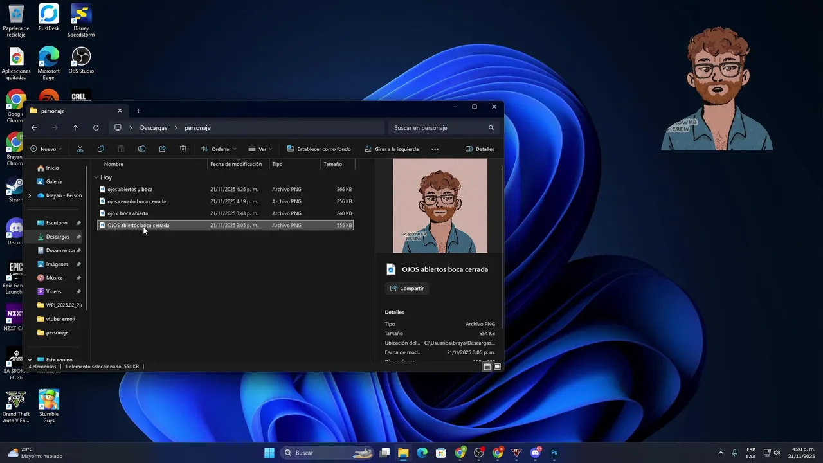Click the preview image in details pane
The image size is (823, 463).
[440, 206]
